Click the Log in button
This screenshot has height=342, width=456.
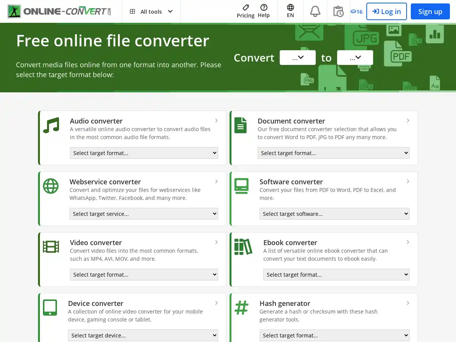pyautogui.click(x=386, y=11)
